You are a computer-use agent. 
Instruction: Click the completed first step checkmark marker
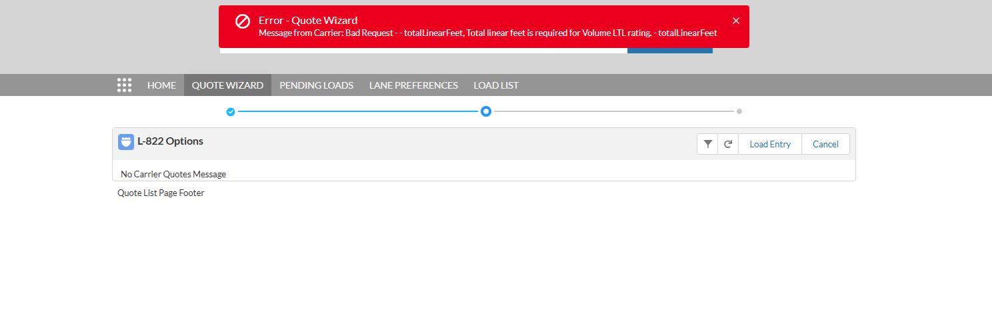point(231,111)
